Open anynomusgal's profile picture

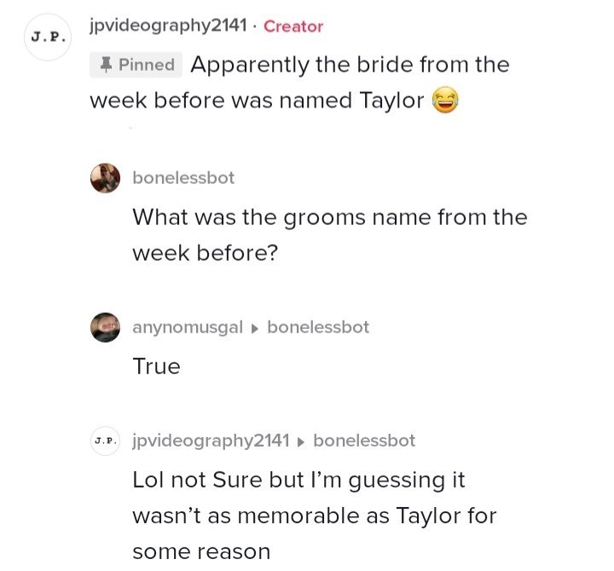pos(106,327)
